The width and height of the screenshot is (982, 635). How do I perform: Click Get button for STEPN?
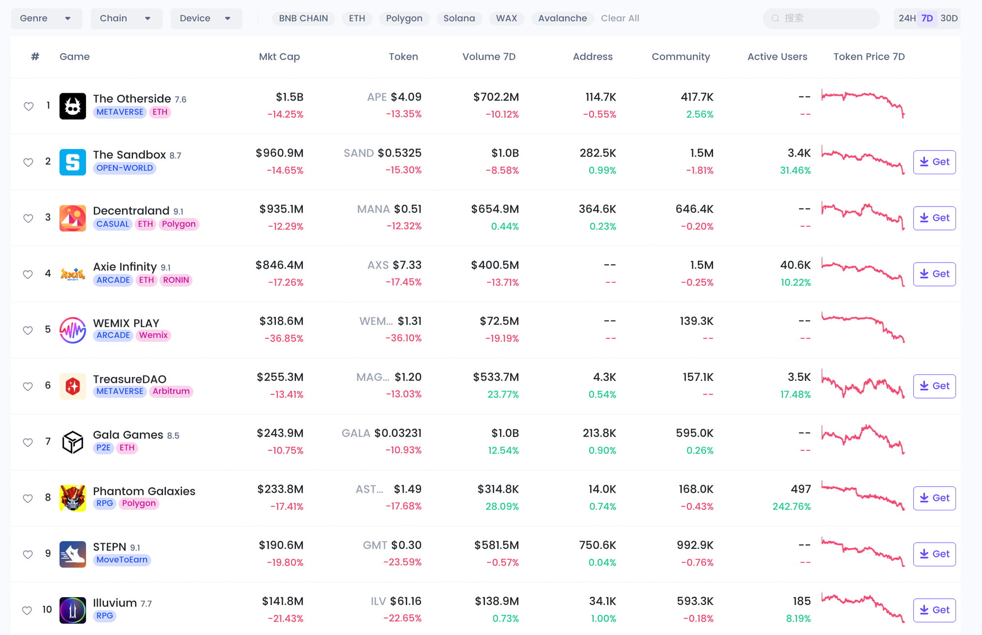934,554
